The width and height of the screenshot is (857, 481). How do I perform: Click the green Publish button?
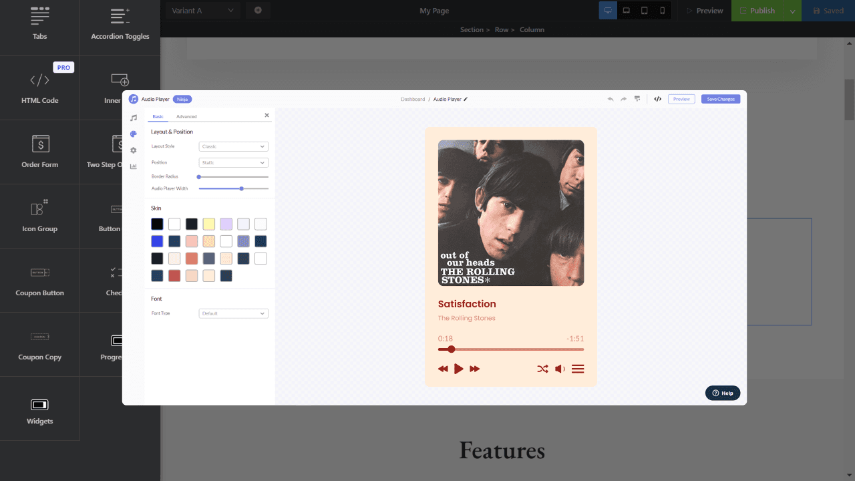pyautogui.click(x=757, y=11)
